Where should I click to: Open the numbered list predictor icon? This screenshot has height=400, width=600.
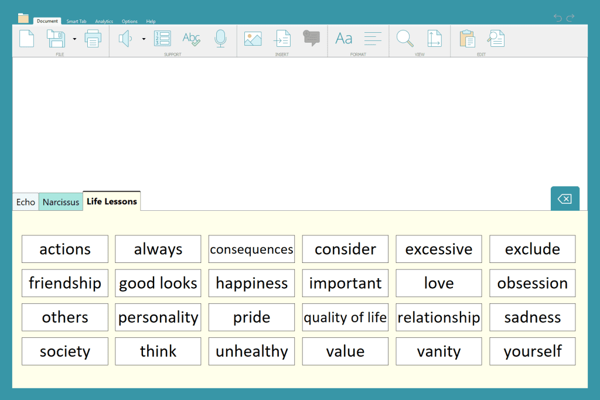(x=162, y=39)
